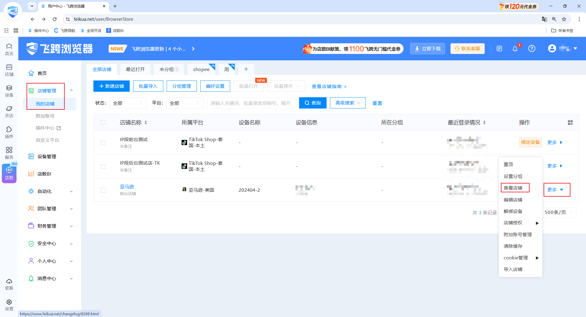The image size is (586, 317).
Task: Check the 亚马逊 row checkbox
Action: click(103, 190)
